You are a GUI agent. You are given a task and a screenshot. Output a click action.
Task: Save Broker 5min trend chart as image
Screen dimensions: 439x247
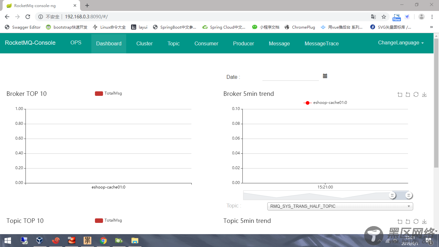coord(424,94)
